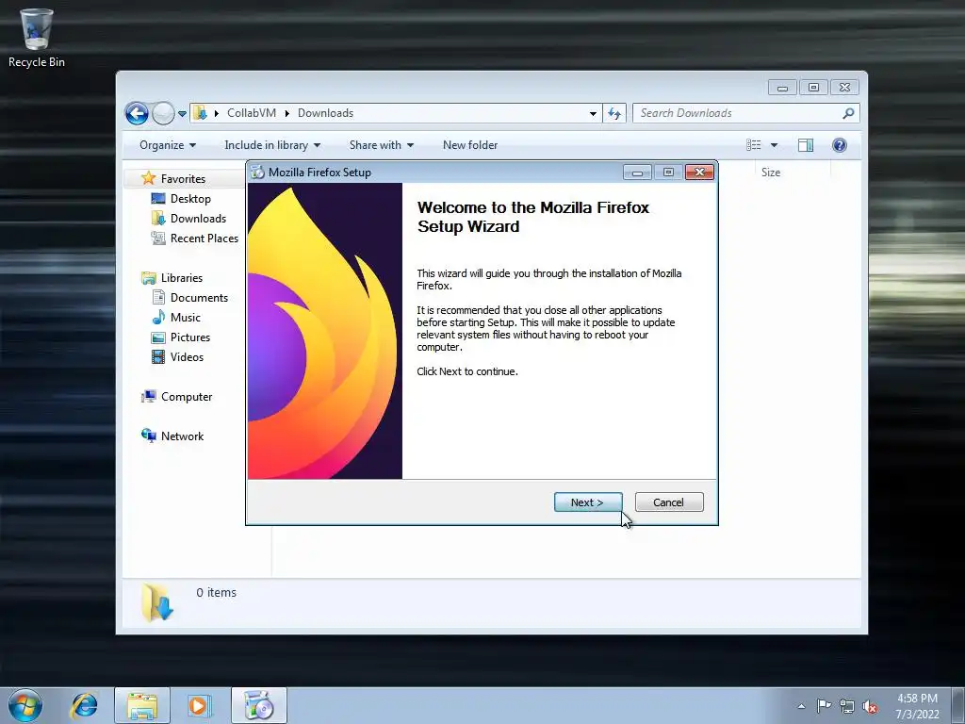Open the Recycle Bin desktop icon

click(x=37, y=38)
